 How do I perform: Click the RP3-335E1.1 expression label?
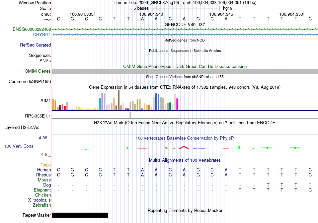point(38,116)
